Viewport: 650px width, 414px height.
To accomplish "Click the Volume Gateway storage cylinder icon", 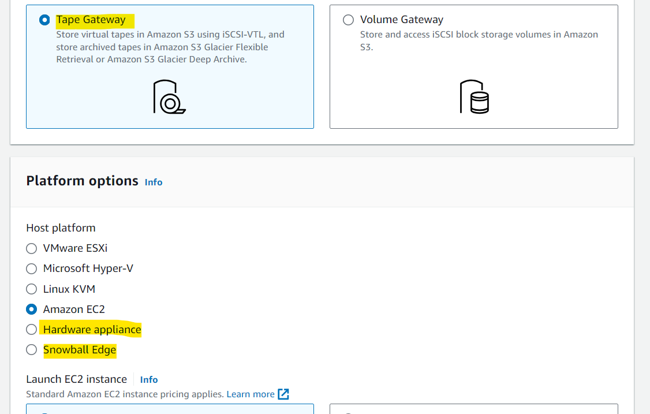I will pyautogui.click(x=475, y=96).
